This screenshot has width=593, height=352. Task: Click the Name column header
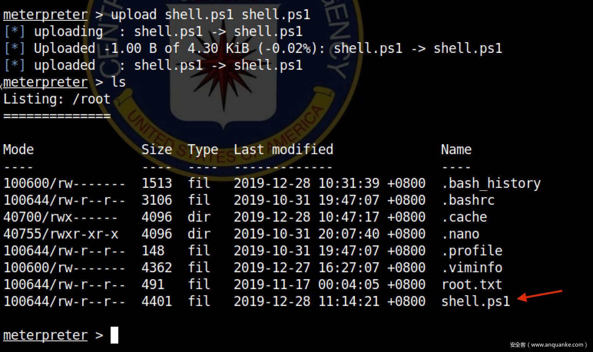pos(456,150)
